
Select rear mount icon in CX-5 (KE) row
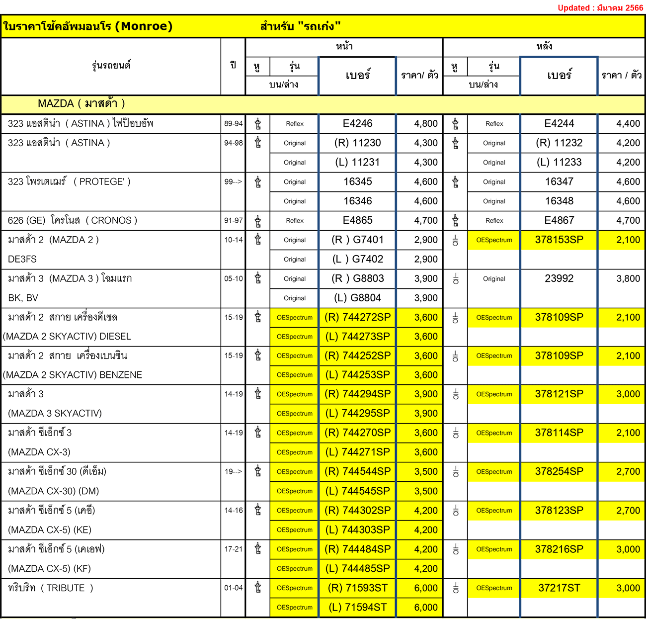click(455, 512)
